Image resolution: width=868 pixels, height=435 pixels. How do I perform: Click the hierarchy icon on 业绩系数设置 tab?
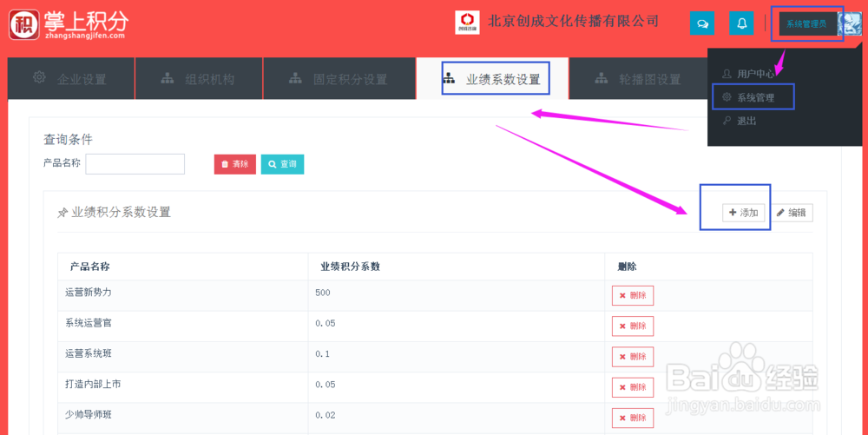click(449, 78)
